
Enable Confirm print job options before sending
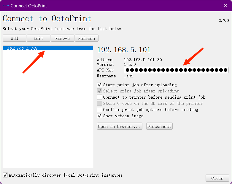click(x=100, y=110)
